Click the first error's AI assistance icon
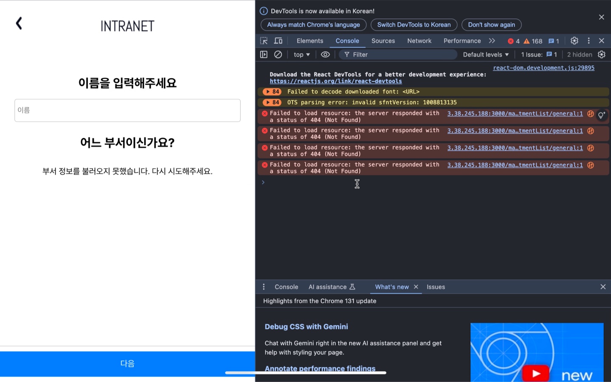Screen dimensions: 611x382 [590, 113]
